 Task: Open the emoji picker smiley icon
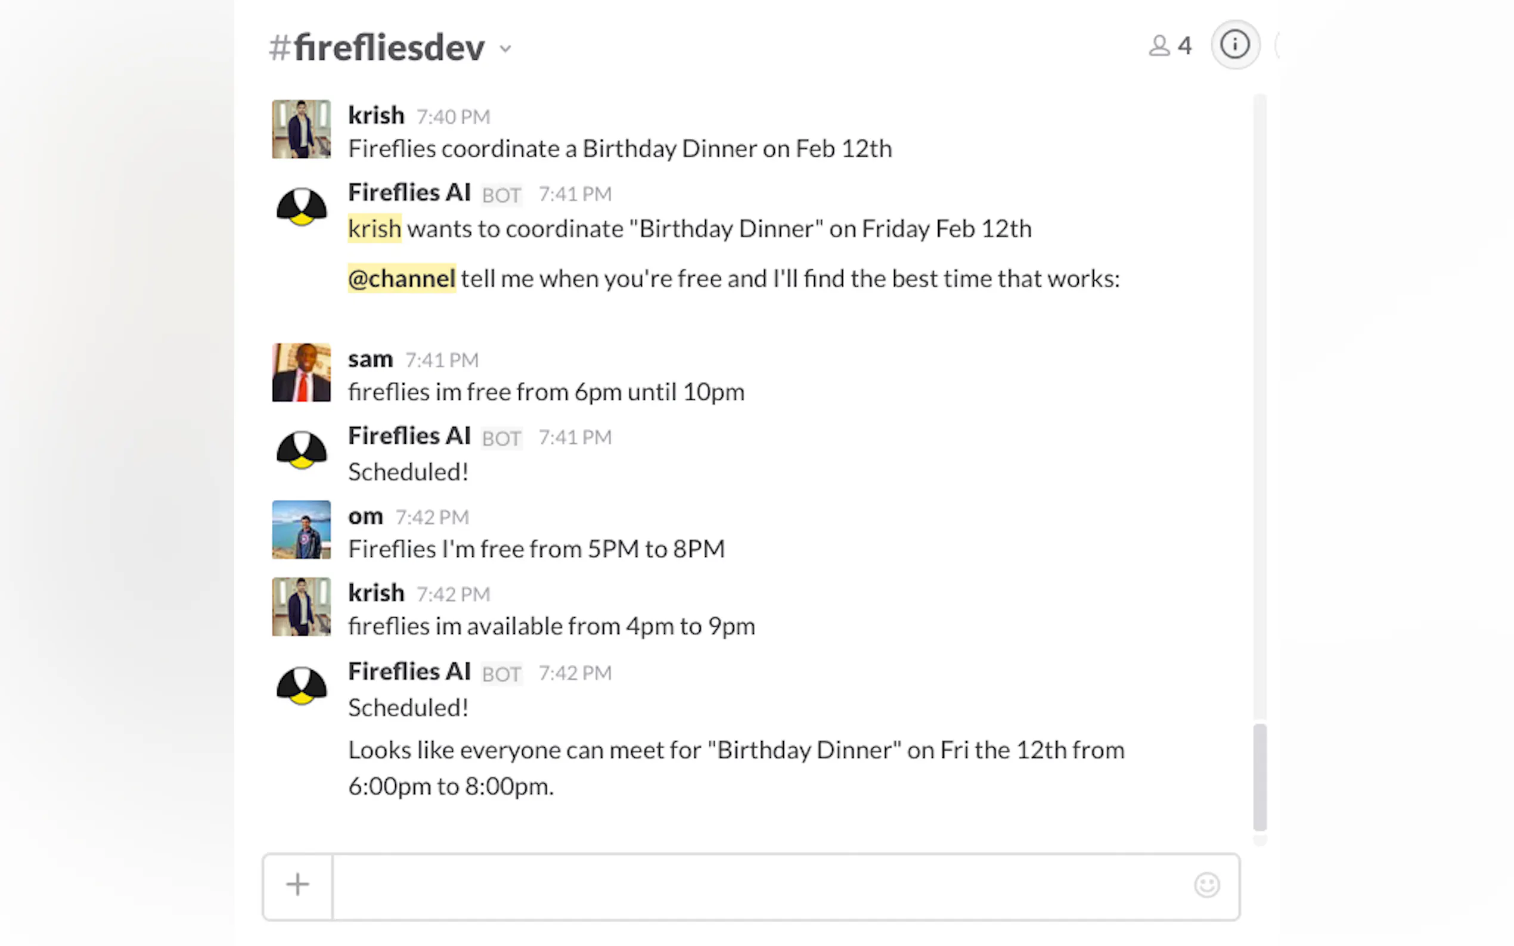pos(1206,885)
